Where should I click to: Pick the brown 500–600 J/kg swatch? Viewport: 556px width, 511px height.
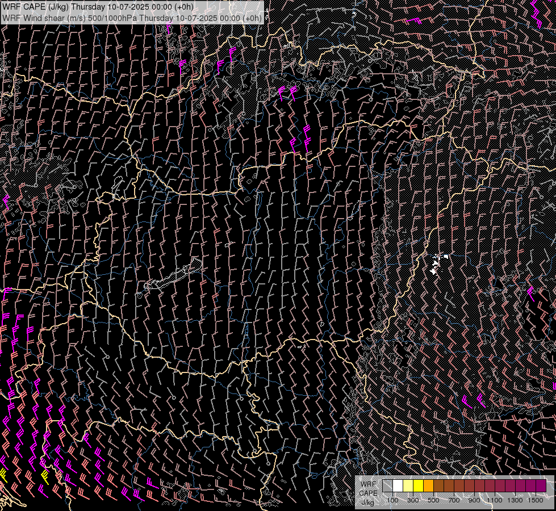(438, 486)
